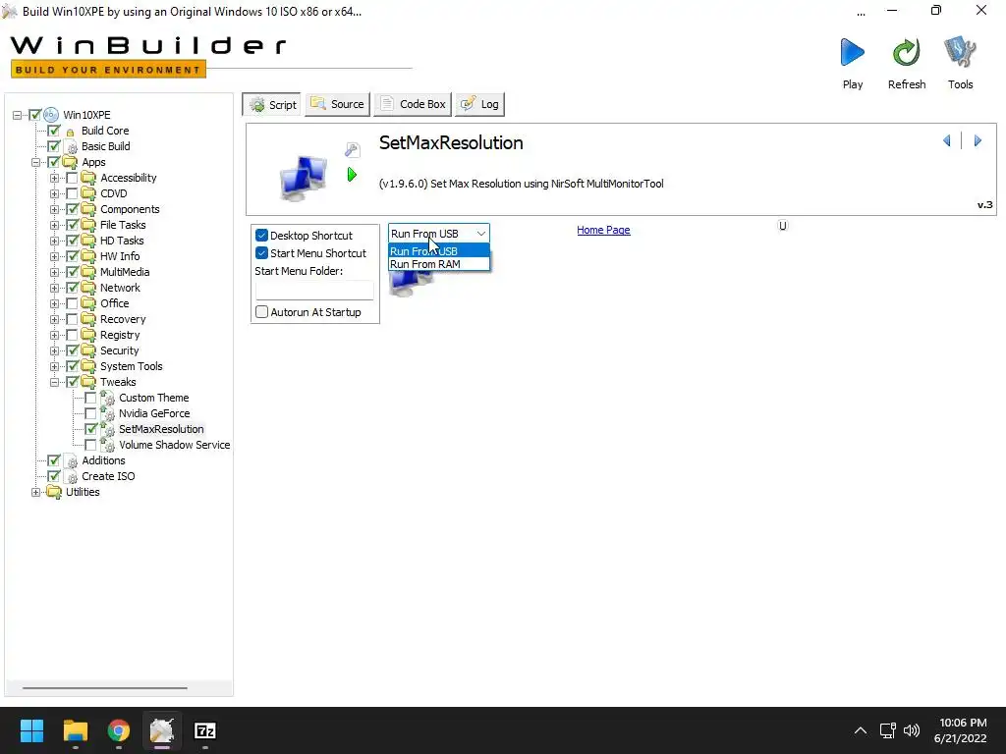The width and height of the screenshot is (1006, 754).
Task: Expand the Components tree node
Action: pyautogui.click(x=55, y=210)
